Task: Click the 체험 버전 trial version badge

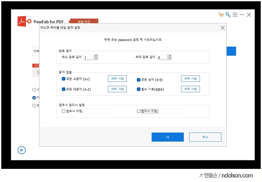Action: point(84,21)
